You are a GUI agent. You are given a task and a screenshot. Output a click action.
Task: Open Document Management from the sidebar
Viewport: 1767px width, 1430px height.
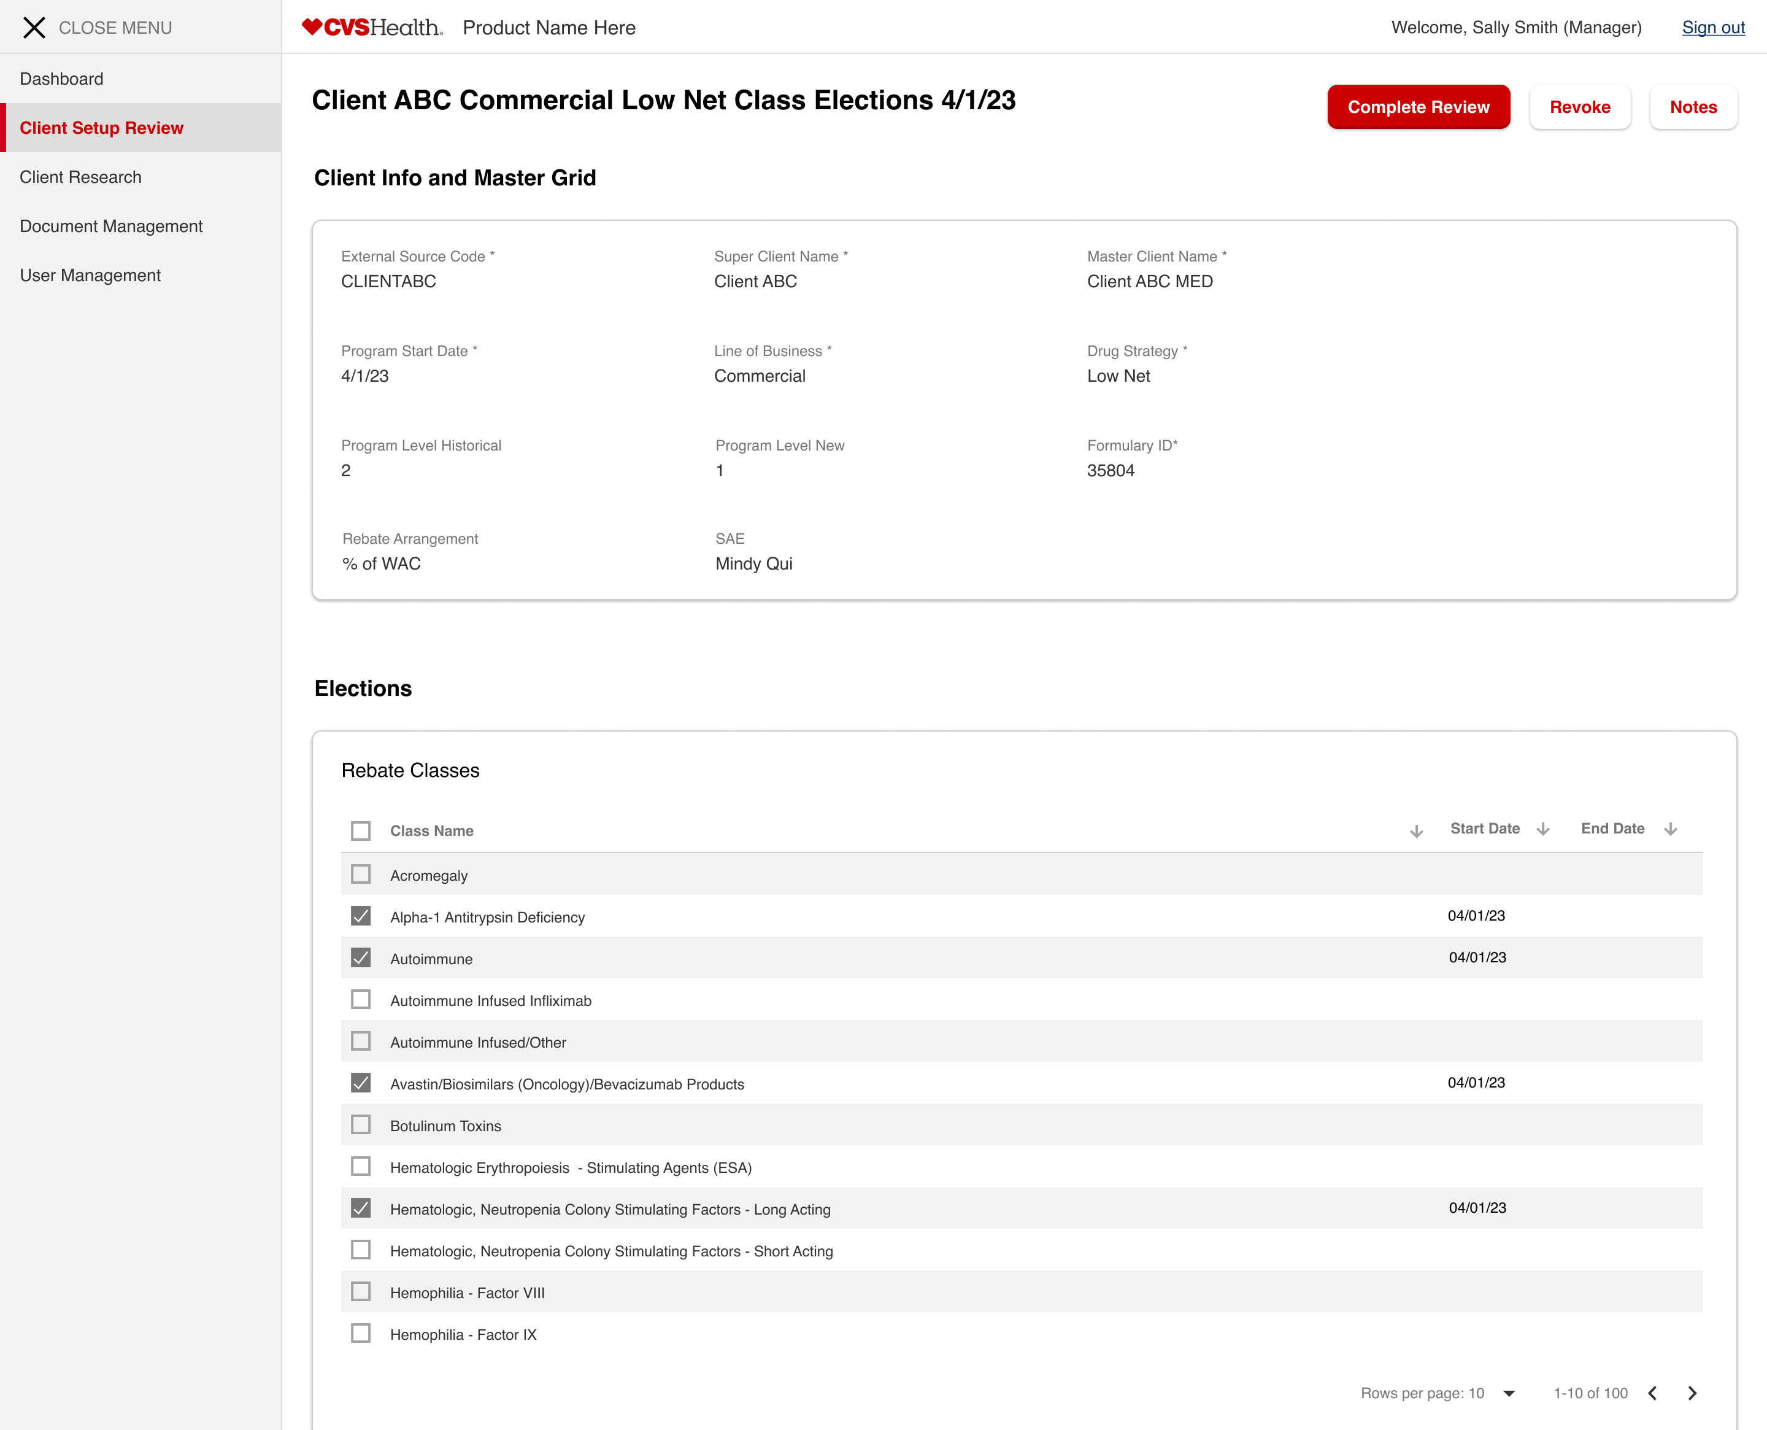pyautogui.click(x=111, y=226)
